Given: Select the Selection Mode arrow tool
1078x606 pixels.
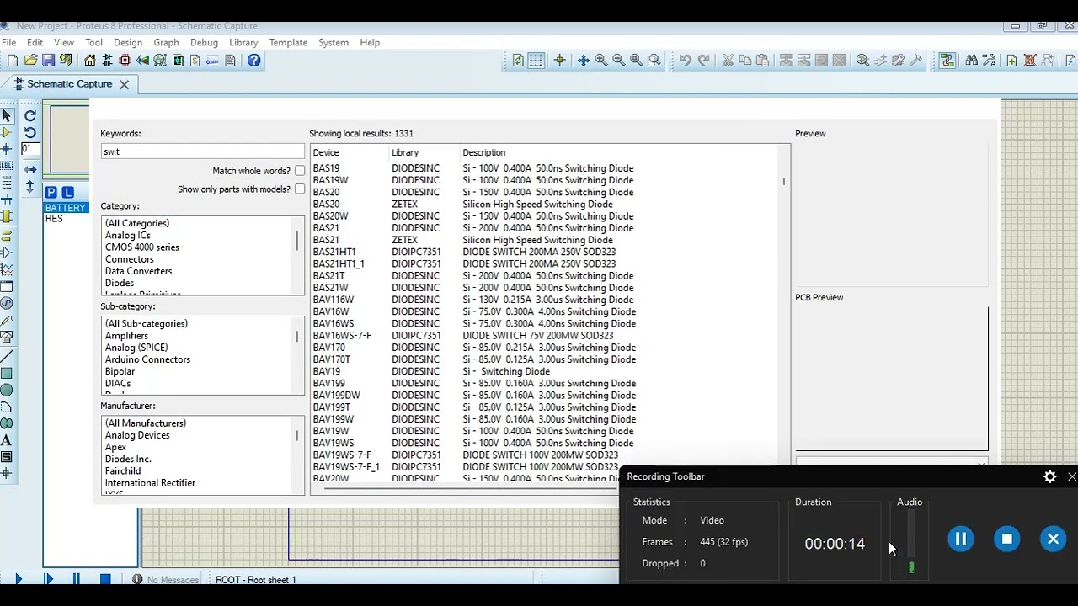Looking at the screenshot, I should coord(7,115).
